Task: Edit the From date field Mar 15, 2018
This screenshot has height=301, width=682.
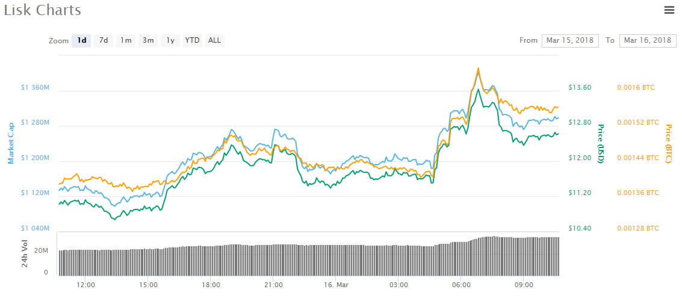Action: click(570, 40)
